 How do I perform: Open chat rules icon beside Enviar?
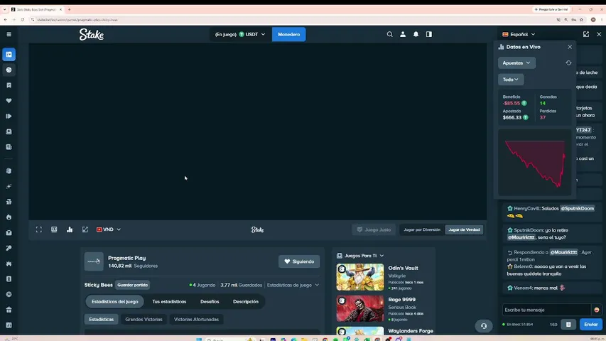(568, 325)
